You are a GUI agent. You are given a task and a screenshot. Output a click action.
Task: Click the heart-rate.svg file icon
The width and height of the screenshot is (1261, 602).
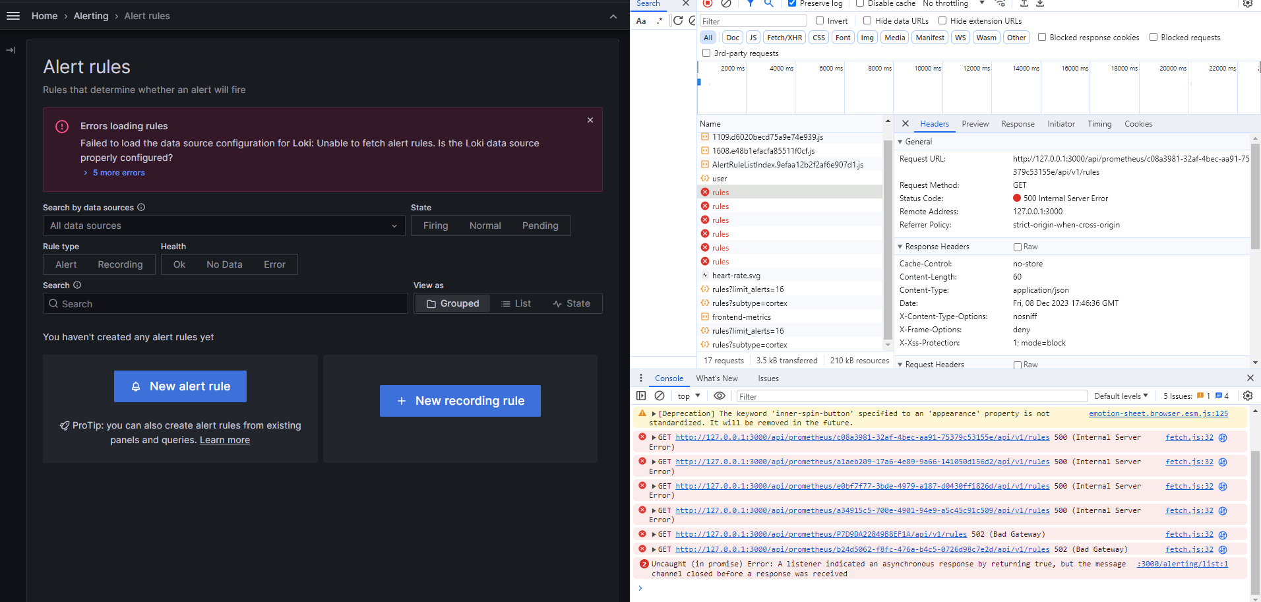(705, 276)
